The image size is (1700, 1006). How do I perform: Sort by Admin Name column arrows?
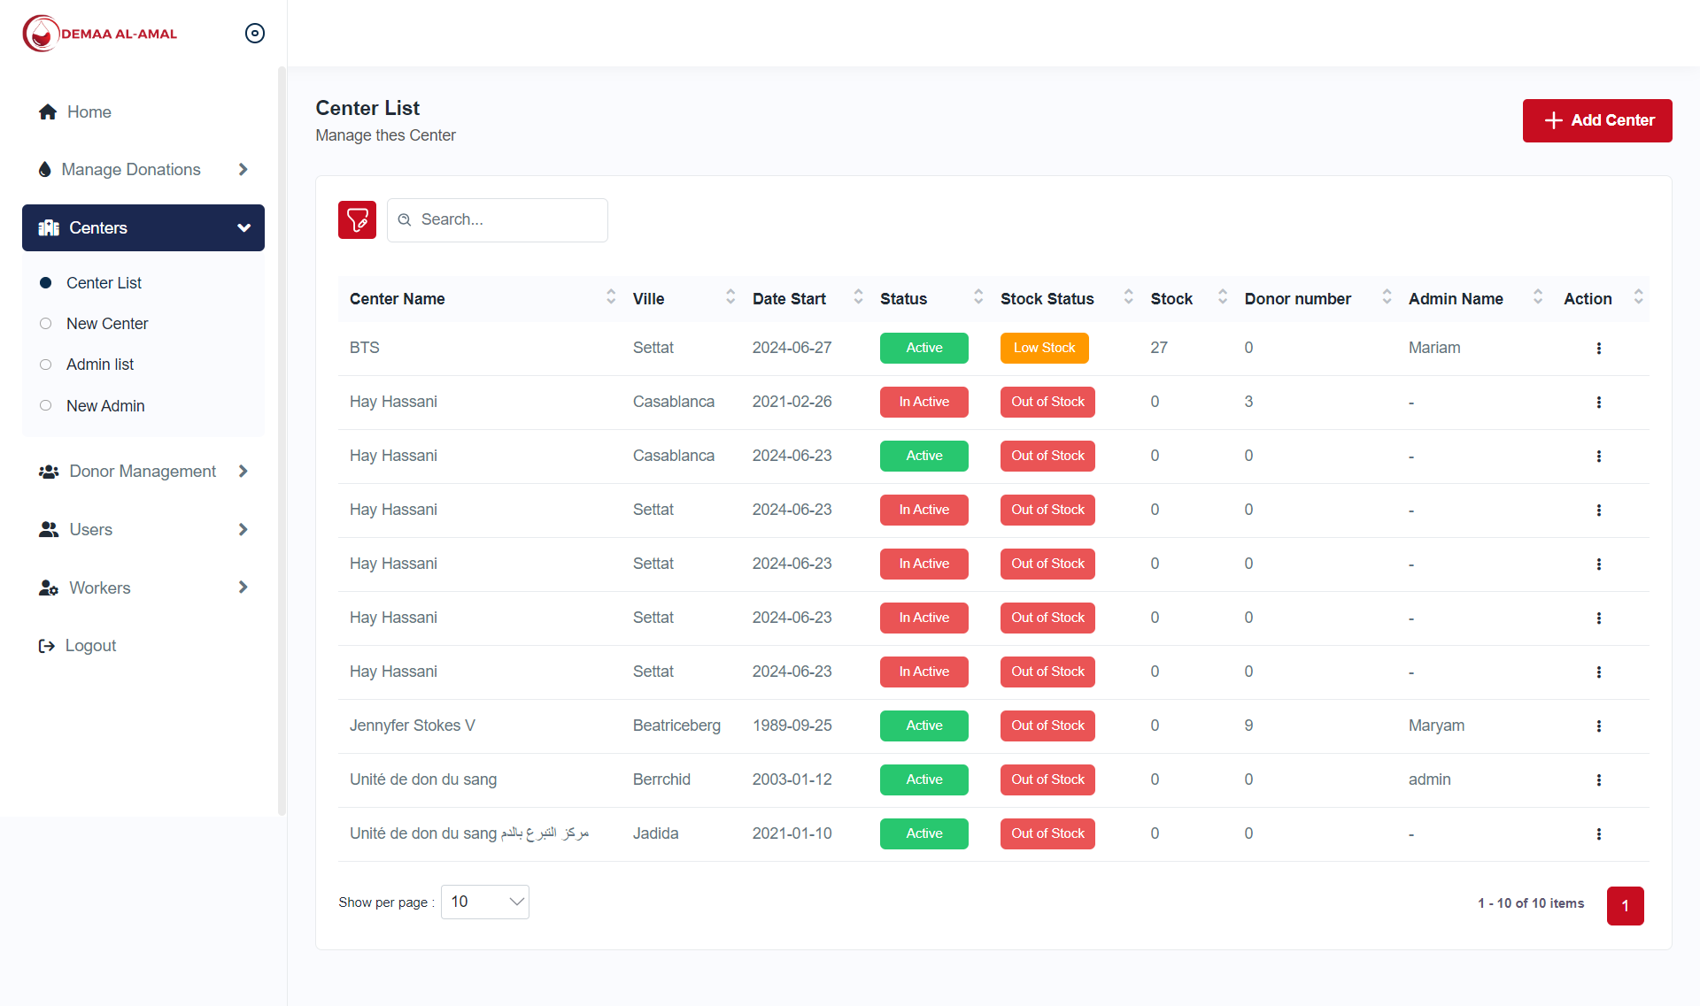tap(1538, 297)
